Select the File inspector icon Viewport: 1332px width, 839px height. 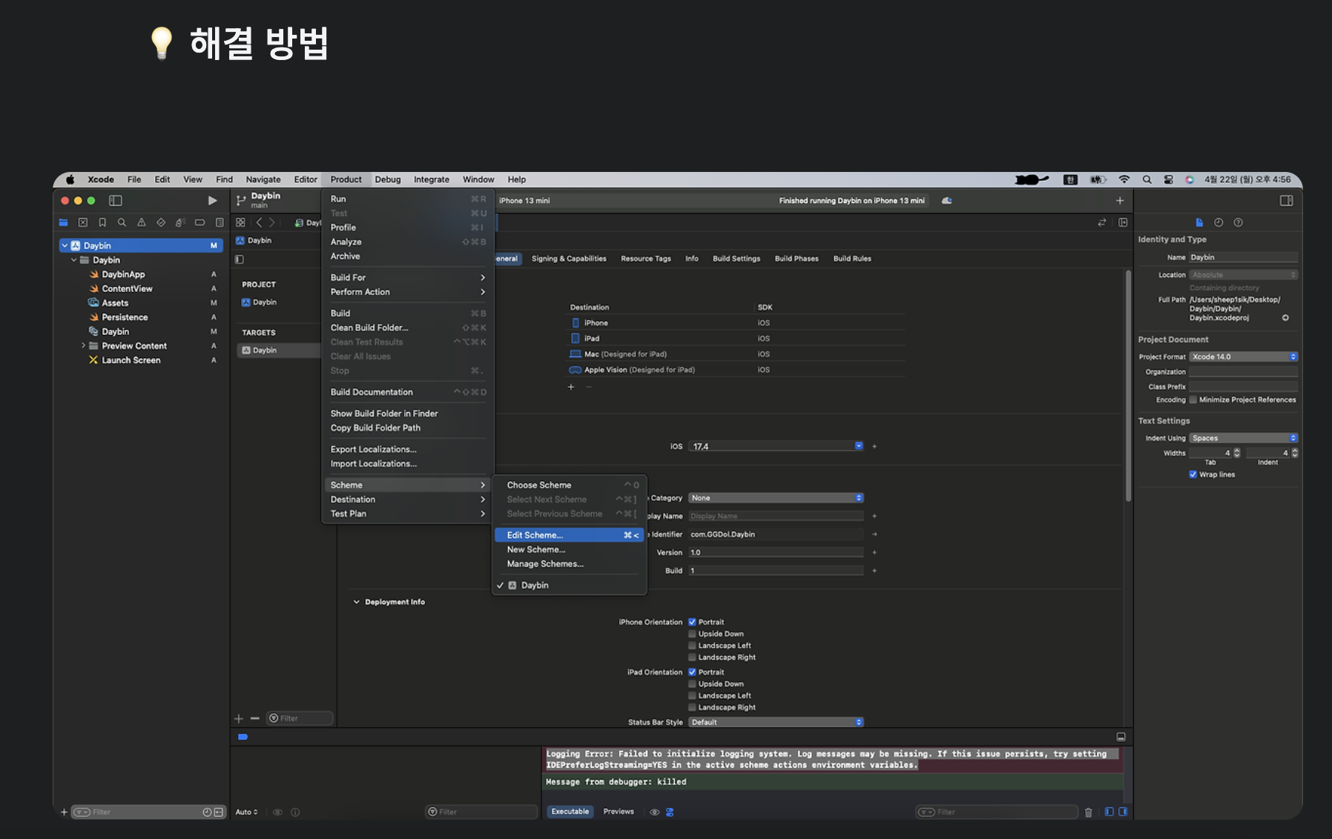tap(1199, 222)
